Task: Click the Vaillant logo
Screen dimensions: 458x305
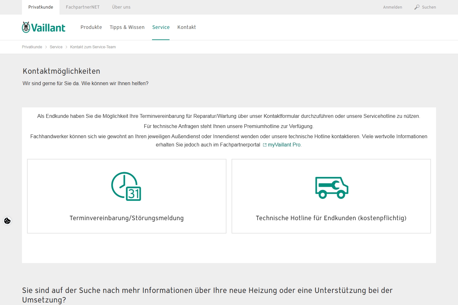Action: (x=44, y=28)
